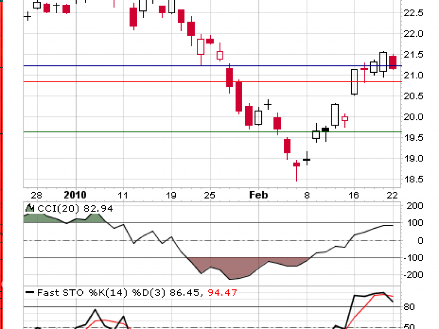This screenshot has width=439, height=329.
Task: Click the Fast STO axis label 80
Action: [x=409, y=307]
